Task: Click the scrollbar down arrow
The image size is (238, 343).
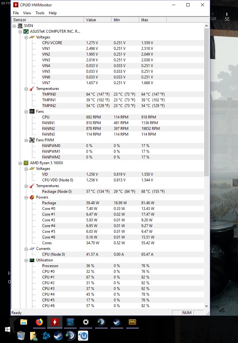Action: (x=206, y=306)
